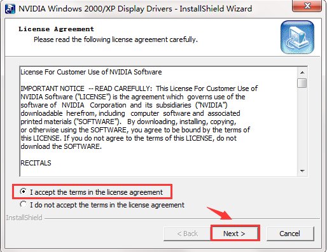
Task: Click the IMPORTANT NOTICE line of the license
Action: (139, 88)
